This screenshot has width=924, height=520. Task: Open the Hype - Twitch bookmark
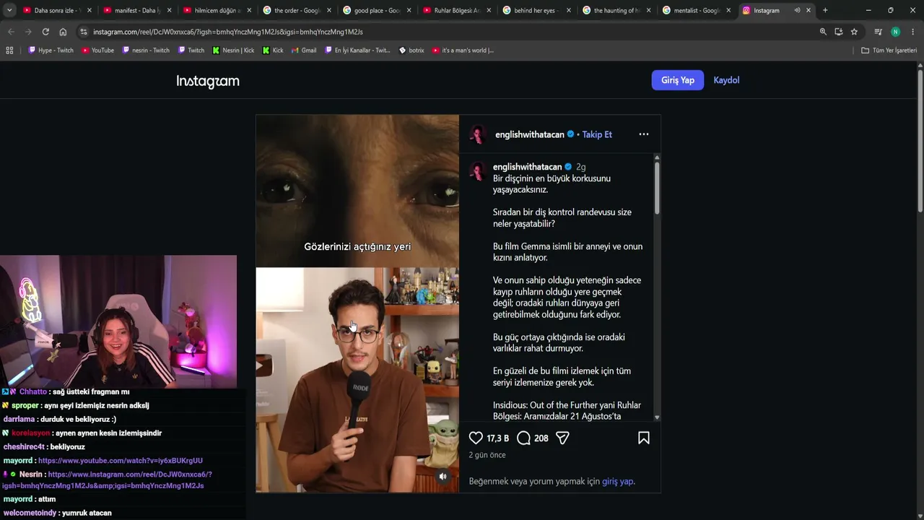click(51, 51)
